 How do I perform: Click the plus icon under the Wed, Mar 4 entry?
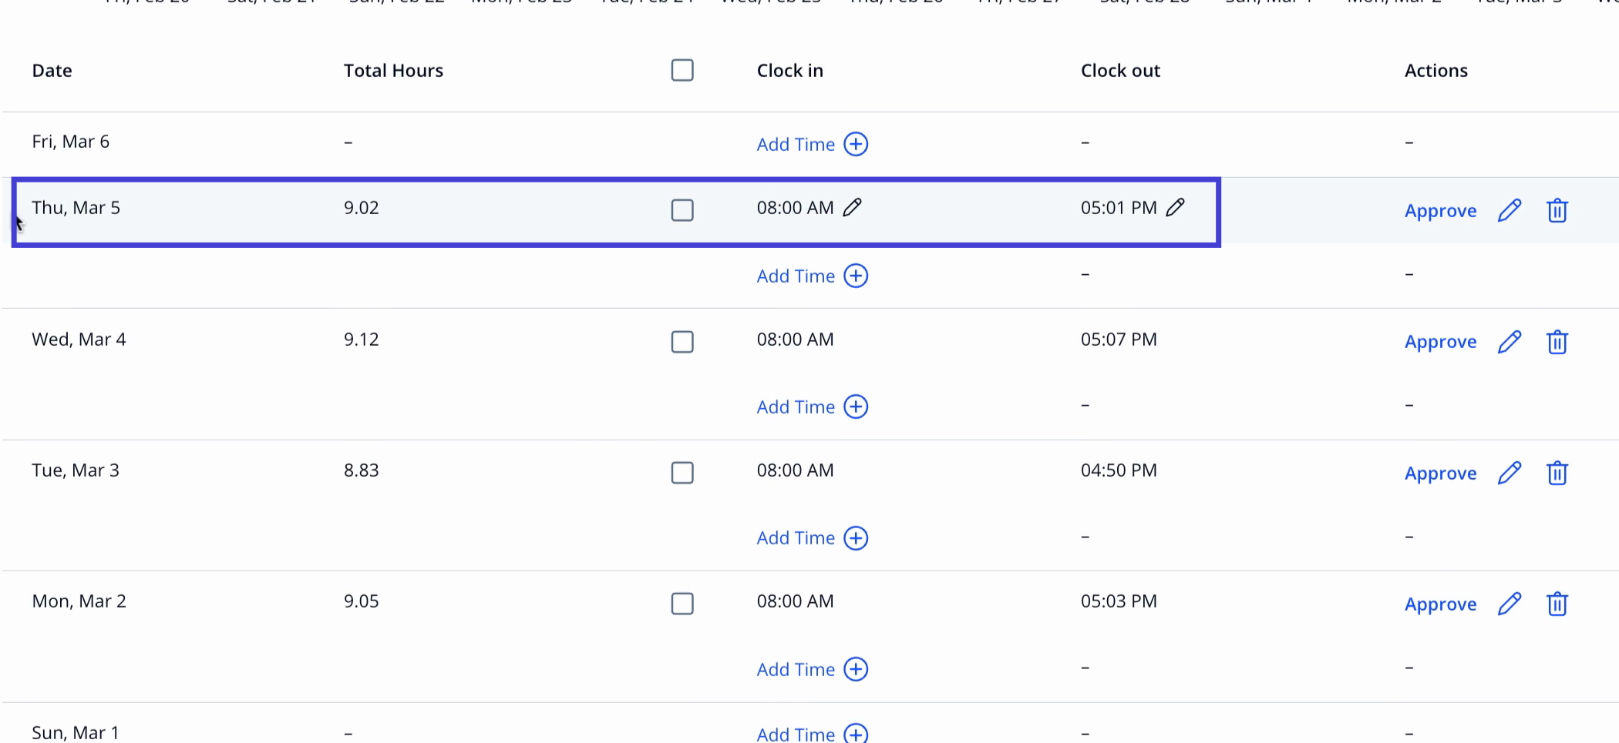[856, 407]
